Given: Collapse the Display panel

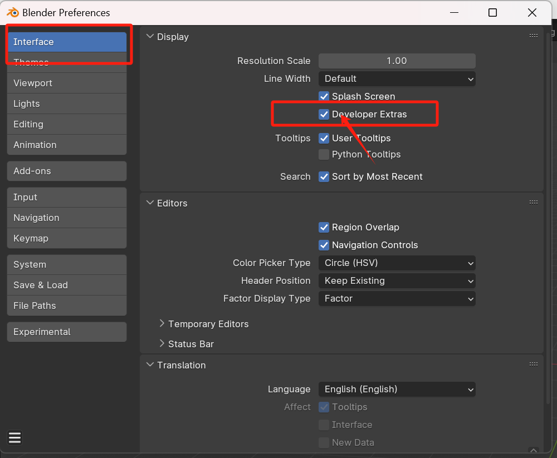Looking at the screenshot, I should (x=150, y=37).
